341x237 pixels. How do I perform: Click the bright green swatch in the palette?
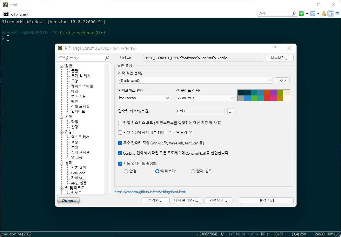click(x=254, y=98)
